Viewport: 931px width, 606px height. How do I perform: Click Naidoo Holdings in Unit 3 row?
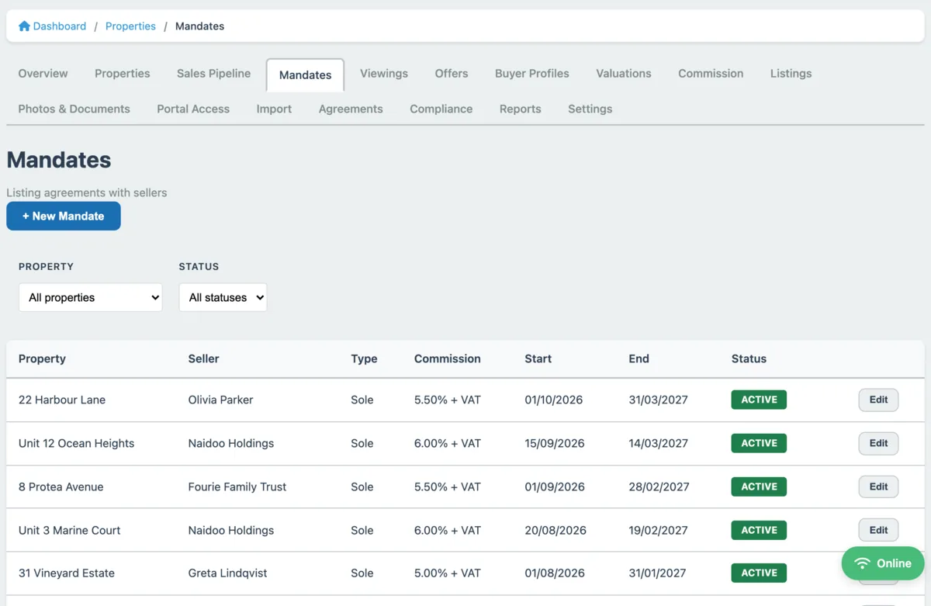tap(231, 531)
